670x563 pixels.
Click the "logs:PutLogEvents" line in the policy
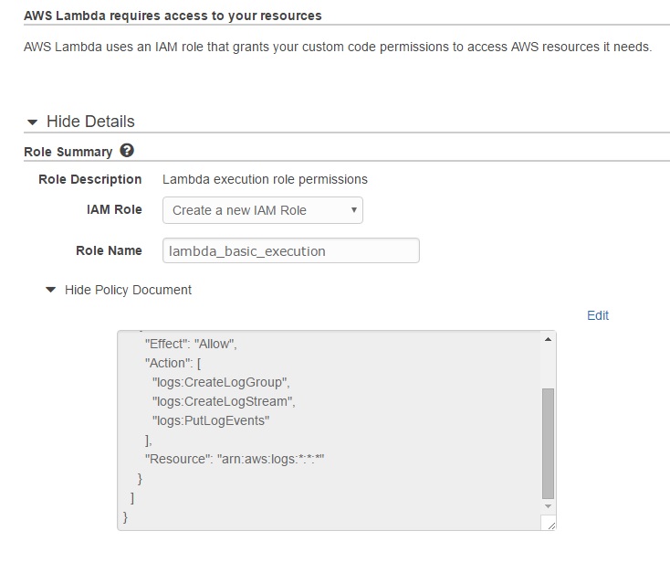tap(211, 420)
